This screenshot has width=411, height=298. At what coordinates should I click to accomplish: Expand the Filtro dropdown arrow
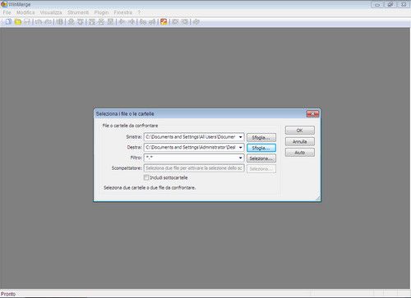click(240, 158)
